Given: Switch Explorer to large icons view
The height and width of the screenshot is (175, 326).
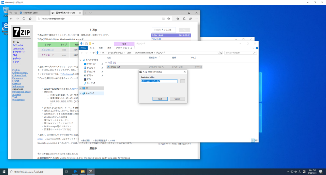Looking at the screenshot, I should pyautogui.click(x=256, y=141).
